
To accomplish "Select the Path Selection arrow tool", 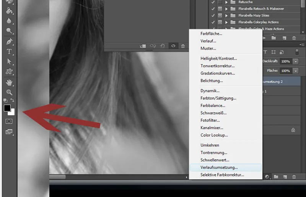I will pos(9,61).
